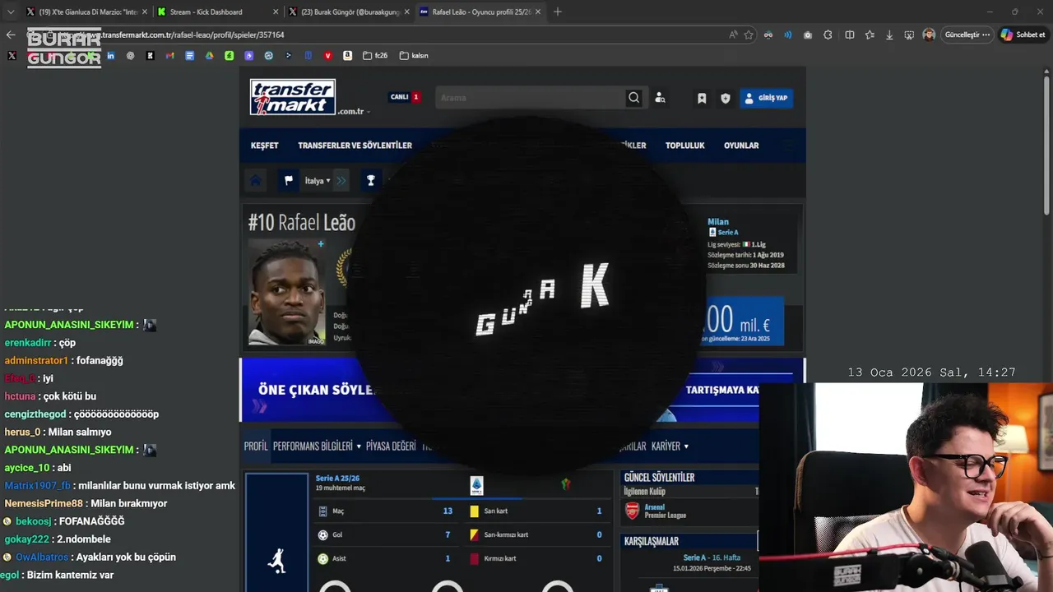Click the read aloud icon in address bar
Image resolution: width=1053 pixels, height=592 pixels.
733,35
